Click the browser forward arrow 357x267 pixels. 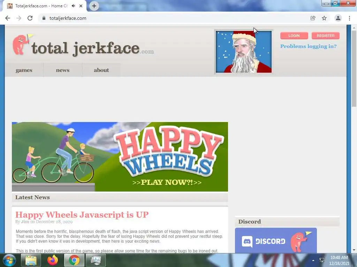(19, 18)
